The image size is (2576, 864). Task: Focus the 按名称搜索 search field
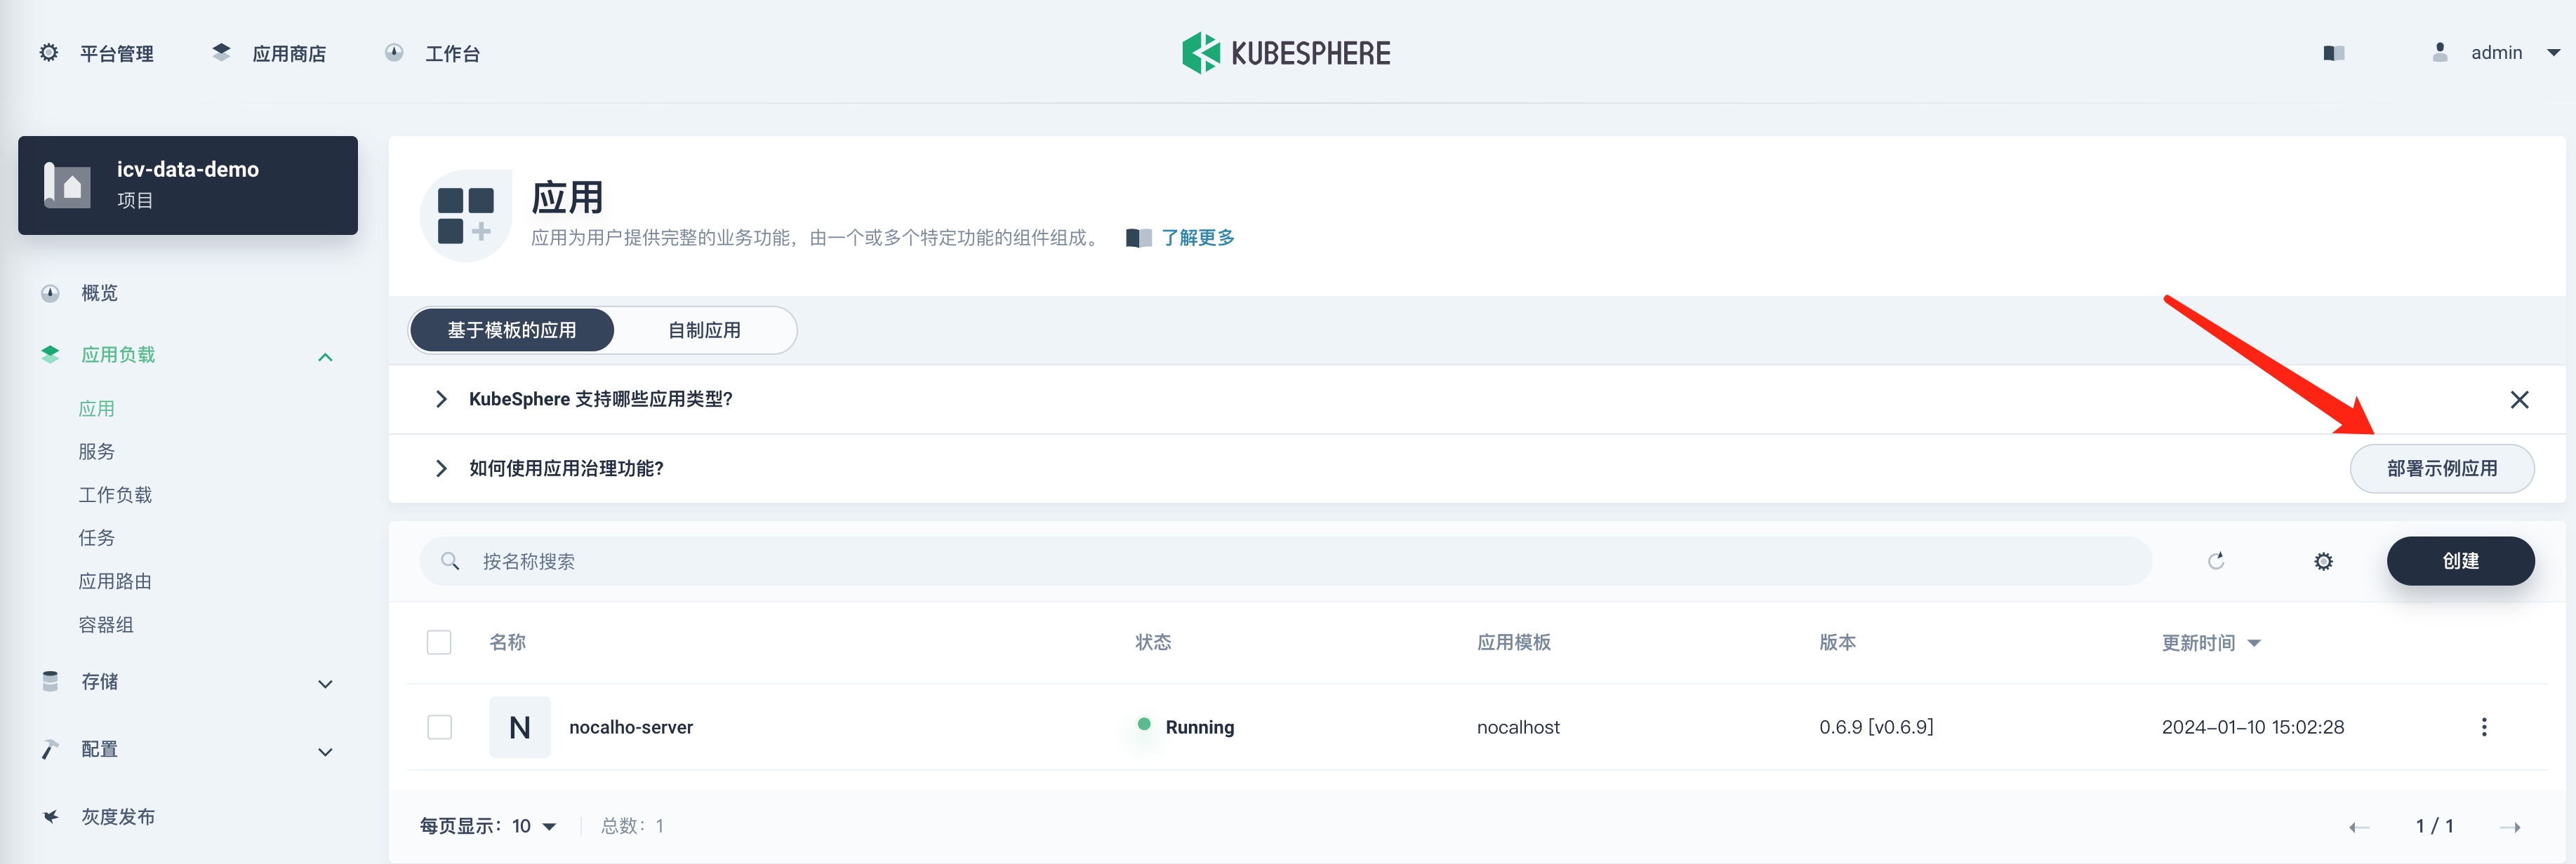click(x=1285, y=561)
